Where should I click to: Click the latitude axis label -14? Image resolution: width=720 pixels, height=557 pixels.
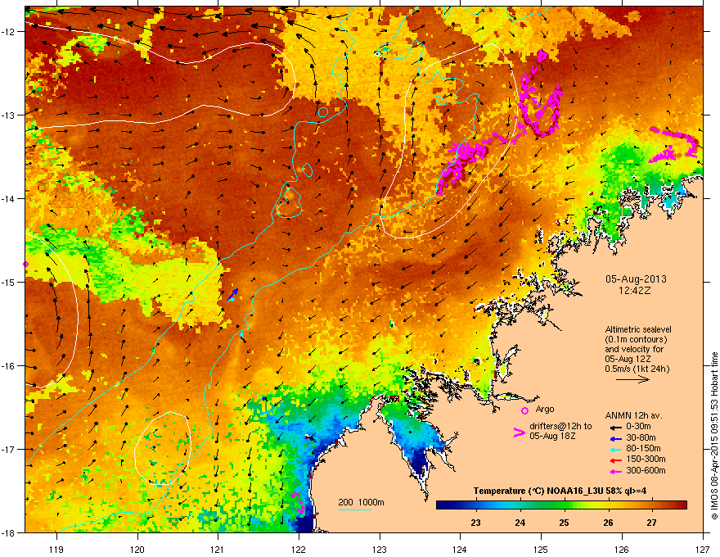click(9, 198)
